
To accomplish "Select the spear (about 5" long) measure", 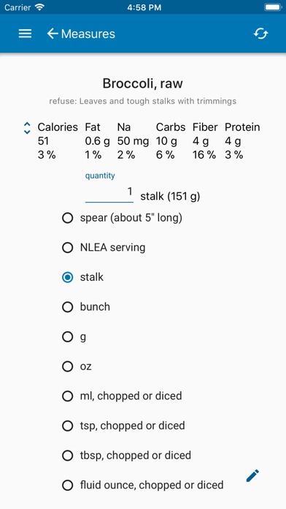I will coord(122,218).
